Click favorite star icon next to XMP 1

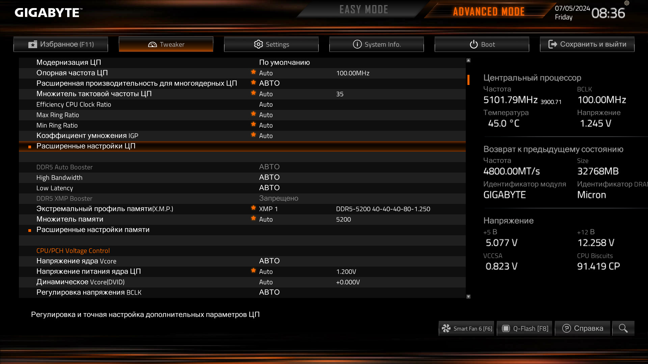[x=253, y=208]
